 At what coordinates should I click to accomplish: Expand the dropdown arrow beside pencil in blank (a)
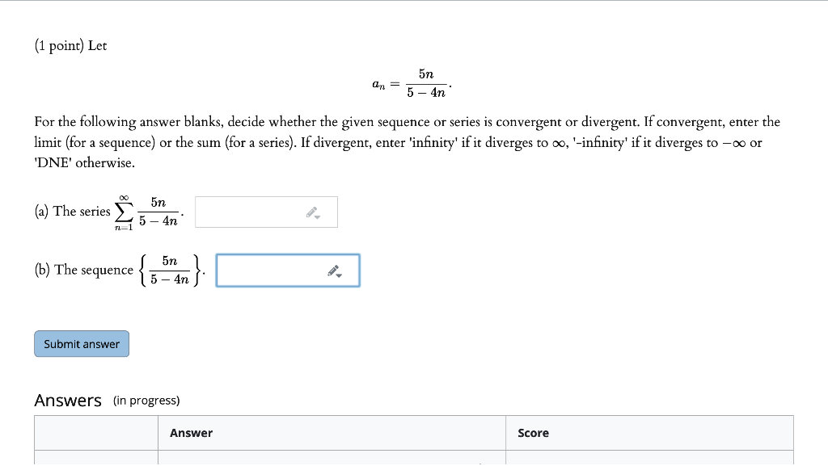click(x=318, y=218)
